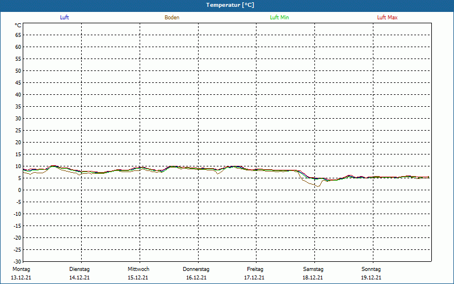Click the -10 y-axis value

[x=18, y=214]
